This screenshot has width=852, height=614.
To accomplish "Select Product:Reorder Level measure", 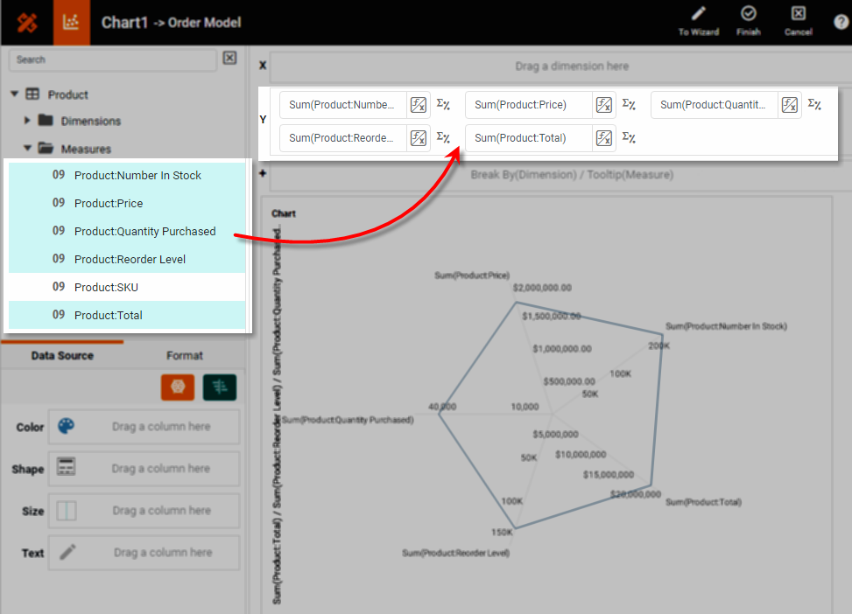I will pyautogui.click(x=130, y=259).
